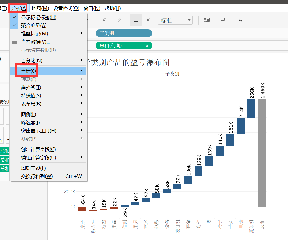Toggle the show mark labels T icon
The height and width of the screenshot is (240, 288).
pyautogui.click(x=136, y=20)
